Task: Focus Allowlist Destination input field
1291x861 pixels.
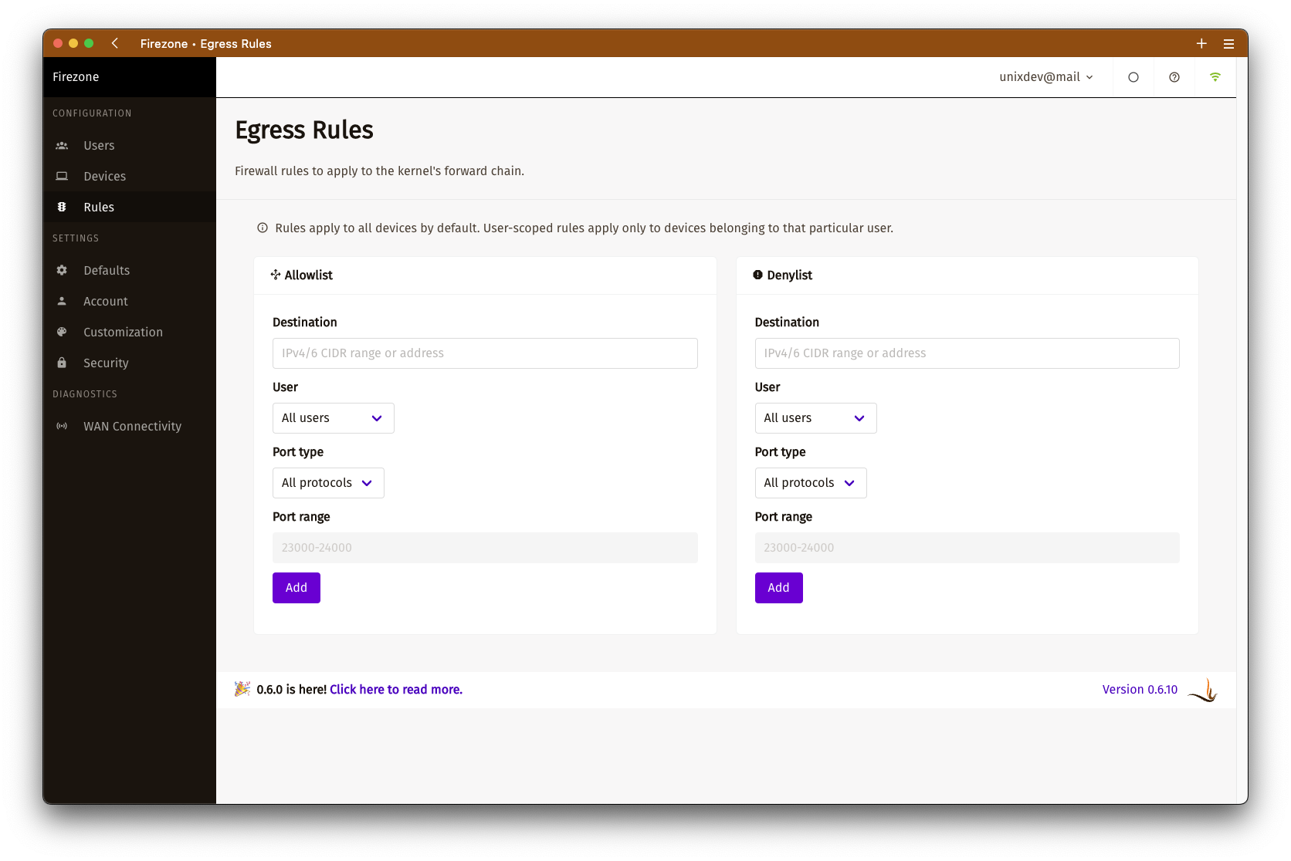Action: pyautogui.click(x=485, y=353)
